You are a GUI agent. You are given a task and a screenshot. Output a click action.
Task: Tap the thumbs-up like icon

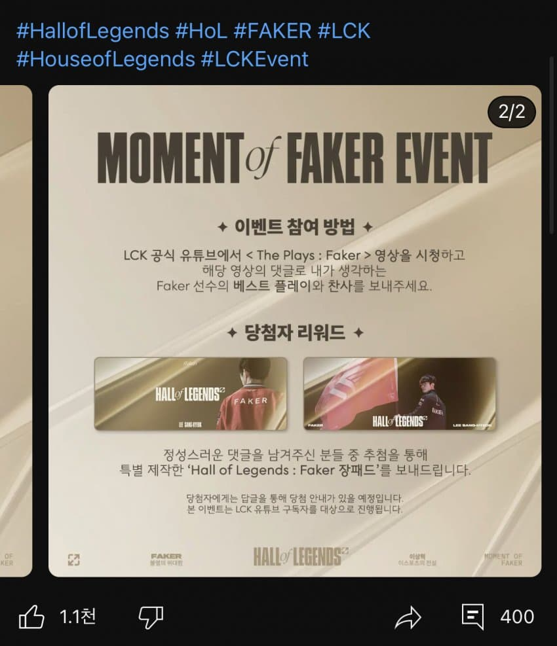tap(31, 617)
